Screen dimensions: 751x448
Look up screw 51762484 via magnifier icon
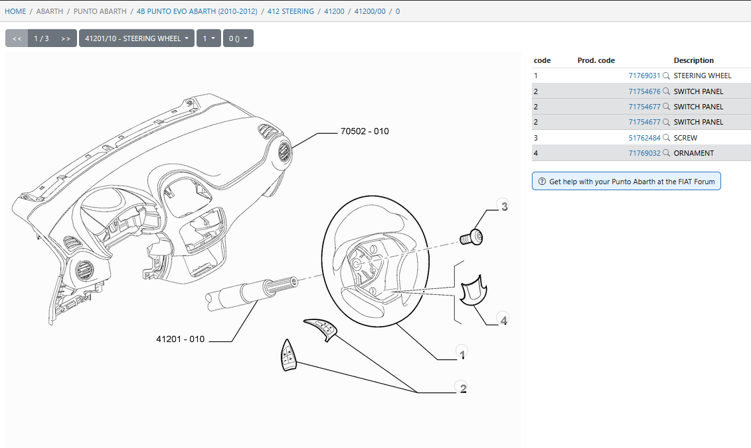tap(666, 138)
